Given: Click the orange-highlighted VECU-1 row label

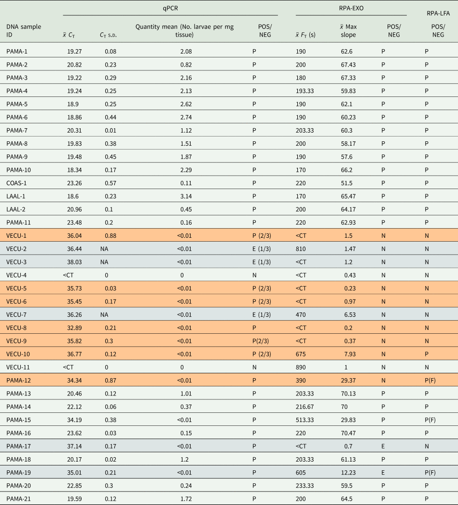Looking at the screenshot, I should pos(16,236).
